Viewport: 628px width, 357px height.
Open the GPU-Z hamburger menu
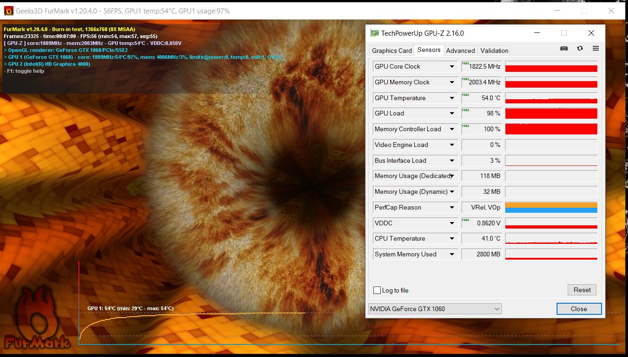pos(596,48)
